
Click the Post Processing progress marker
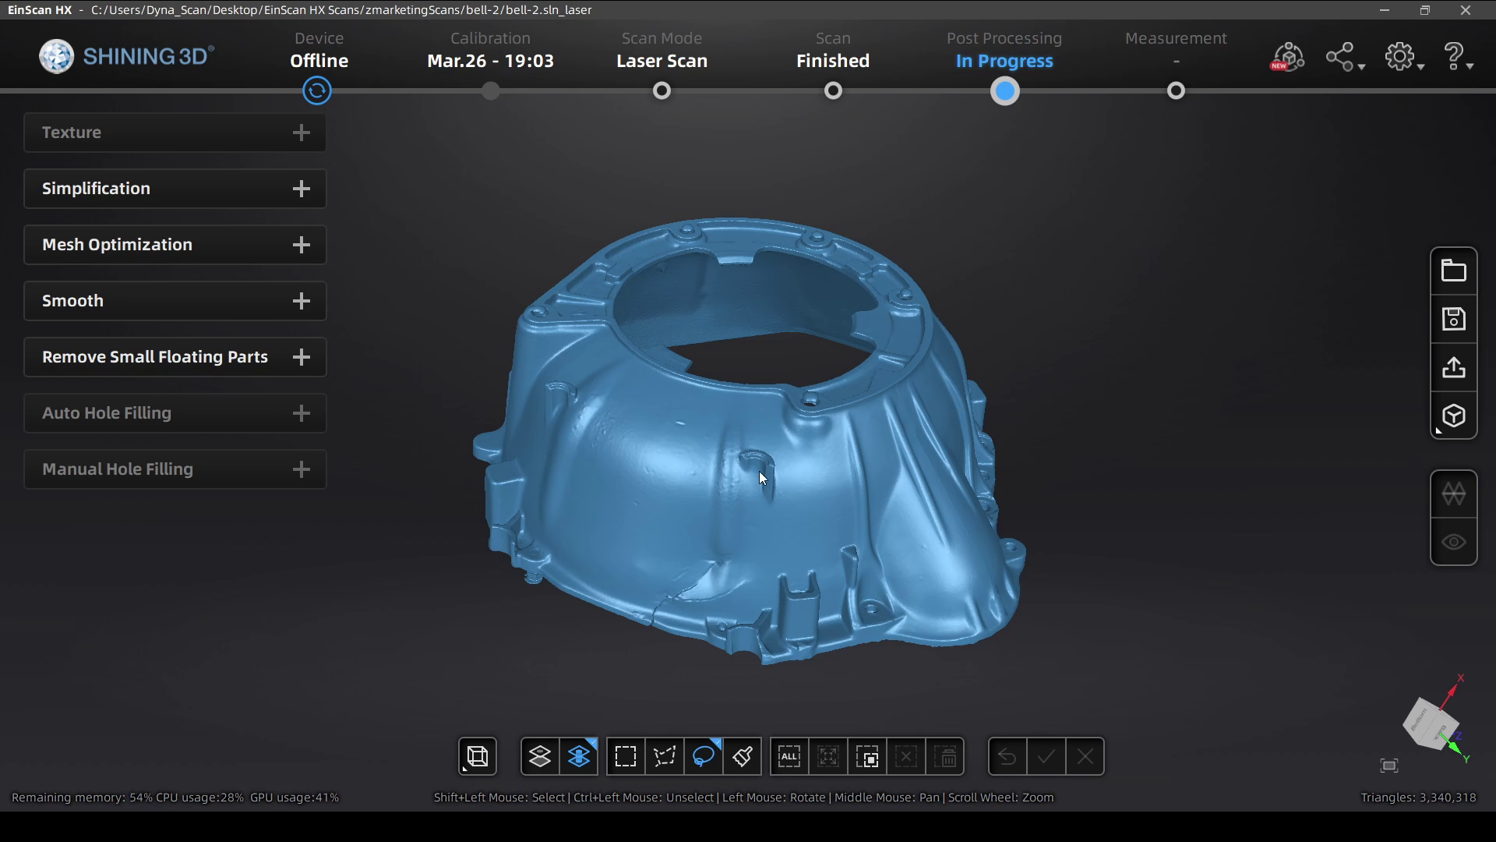(x=1004, y=91)
